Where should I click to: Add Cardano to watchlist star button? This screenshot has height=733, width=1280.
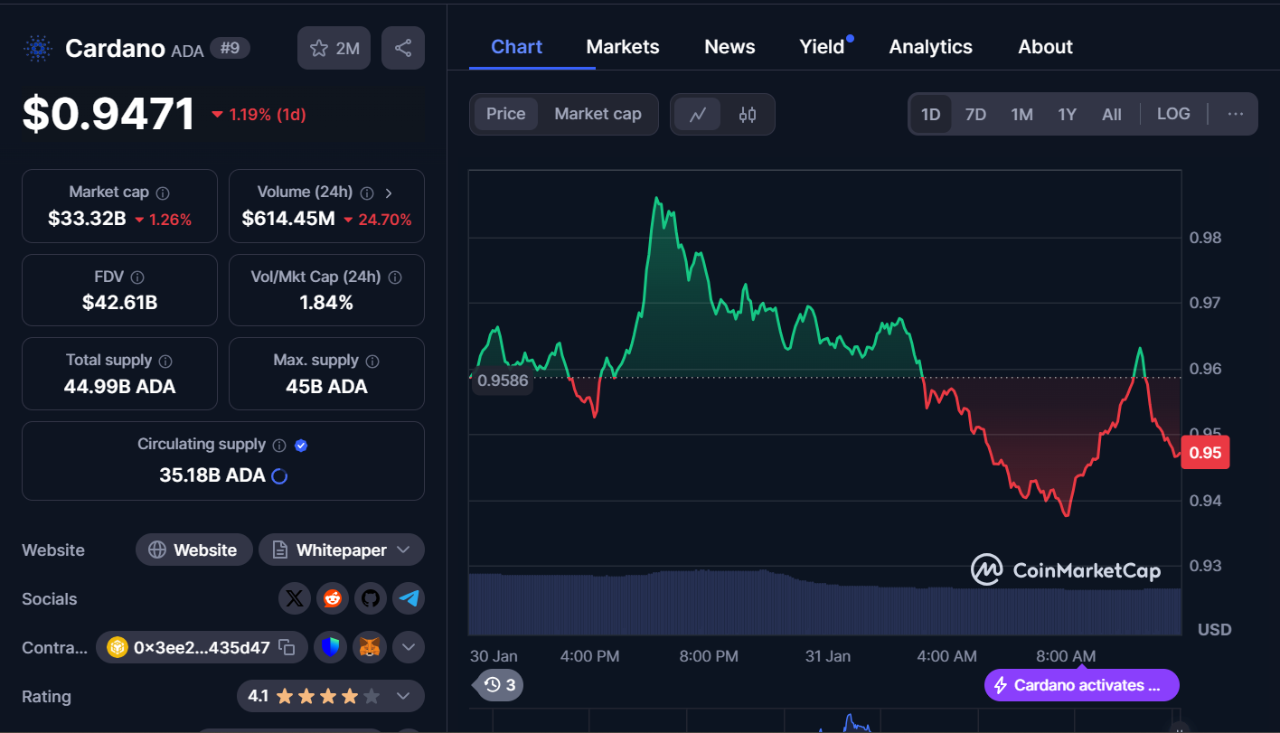coord(334,49)
